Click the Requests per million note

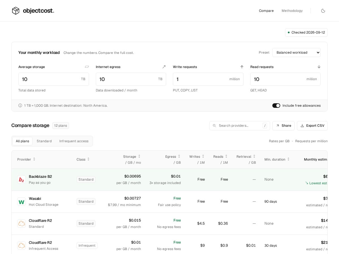tap(311, 141)
